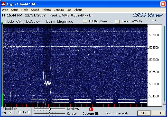167x117 pixels.
Task: Click the 504500 frequency scale label
Action: [x=154, y=96]
